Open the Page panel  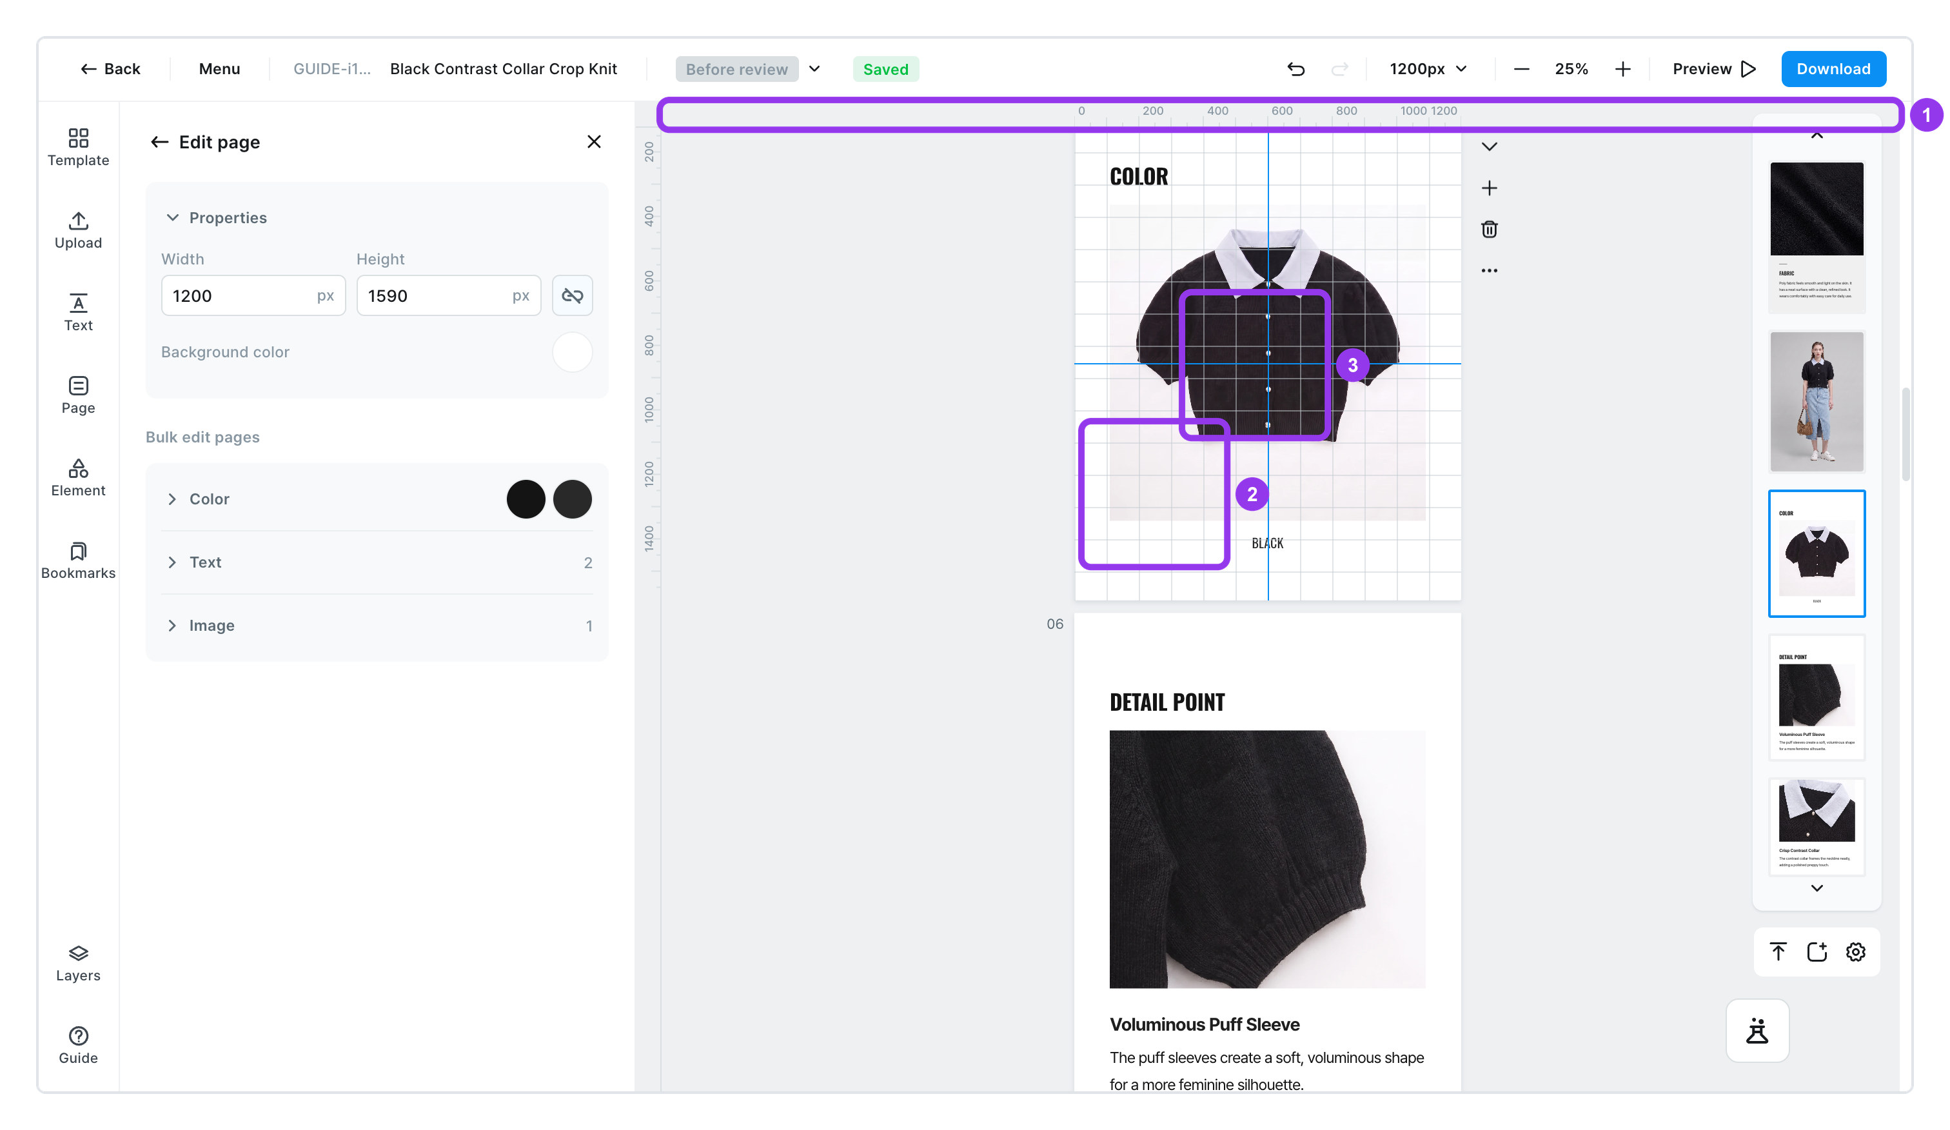[x=78, y=395]
